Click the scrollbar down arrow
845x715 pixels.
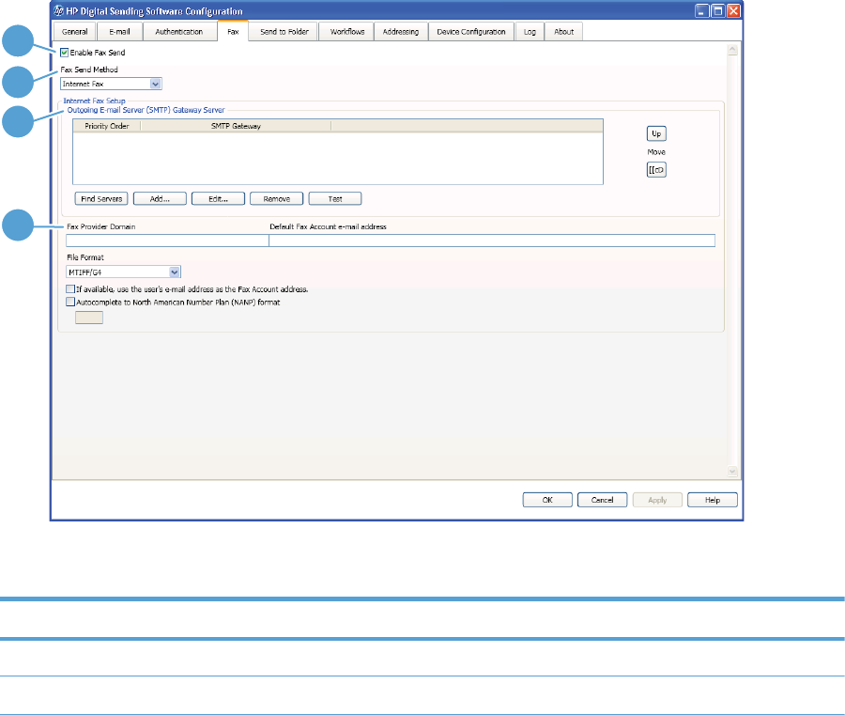[732, 472]
